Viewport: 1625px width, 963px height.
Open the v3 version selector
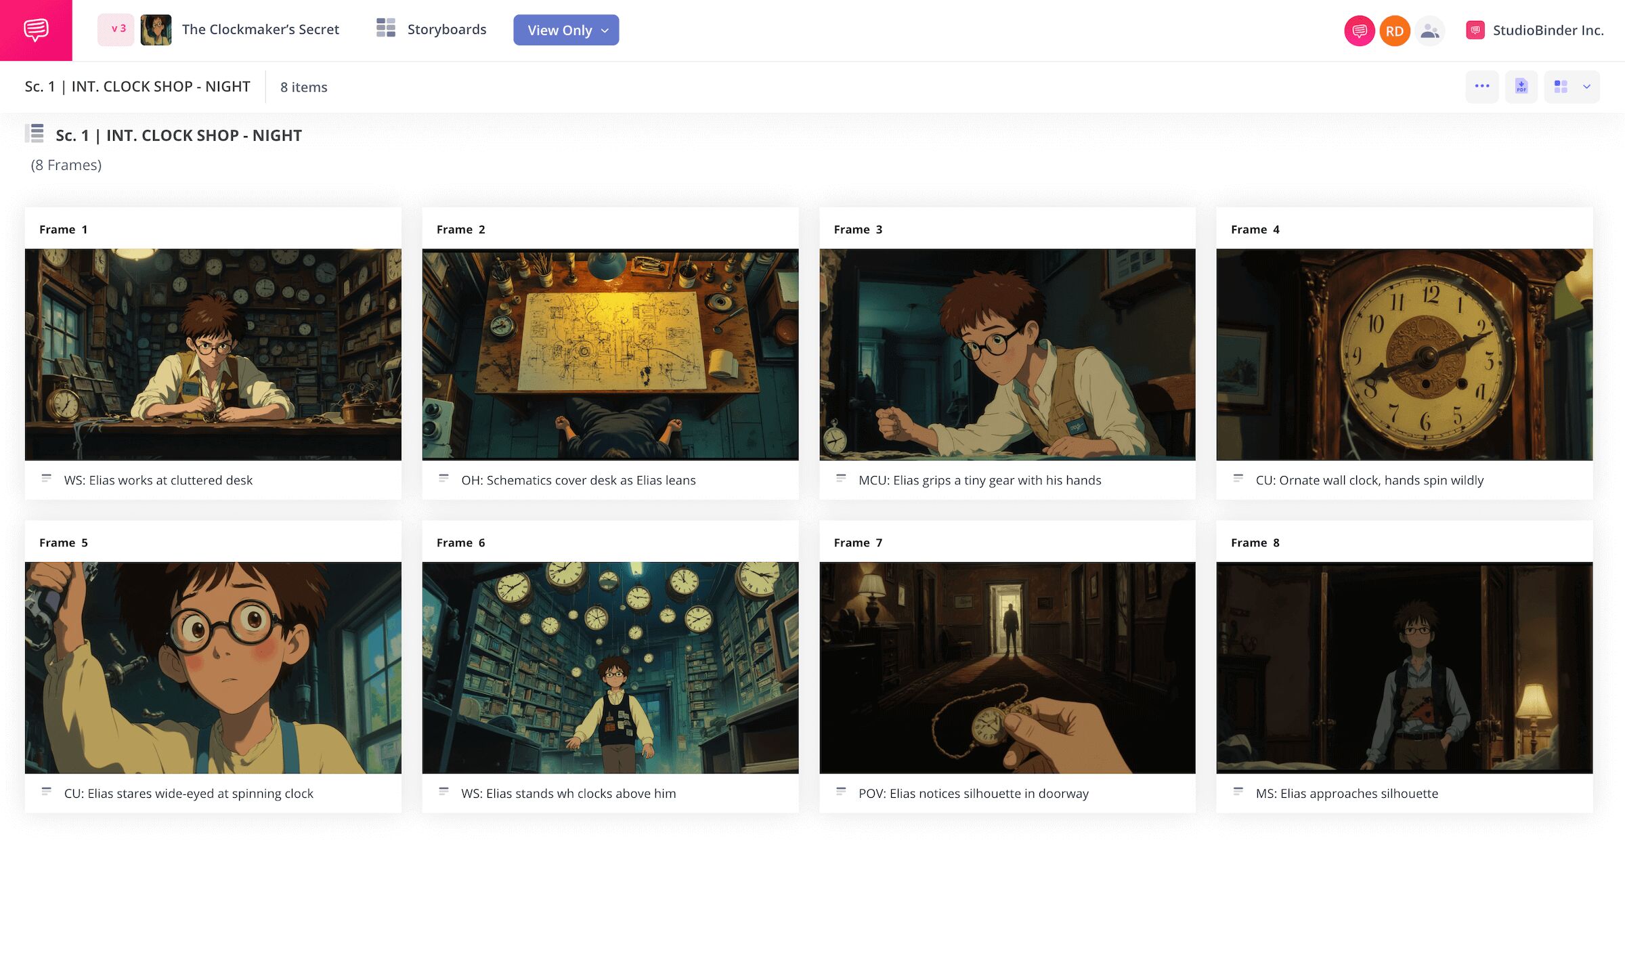point(116,29)
